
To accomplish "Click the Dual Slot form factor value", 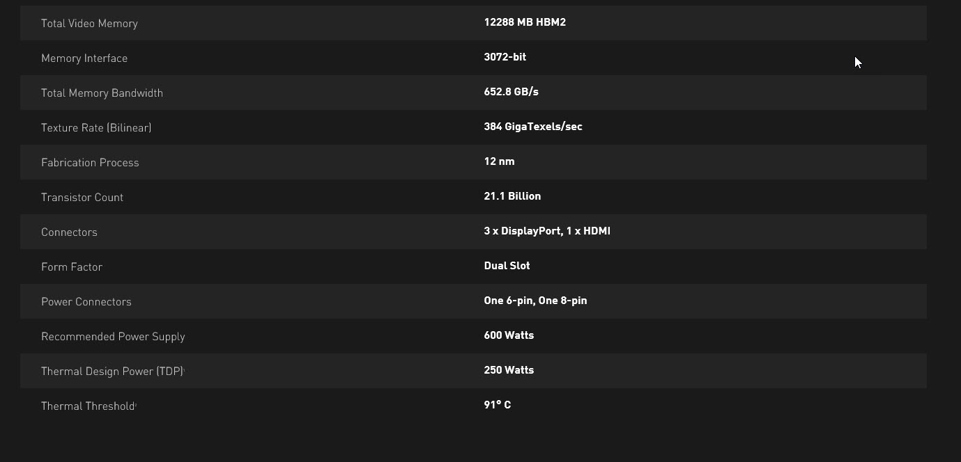I will coord(507,266).
